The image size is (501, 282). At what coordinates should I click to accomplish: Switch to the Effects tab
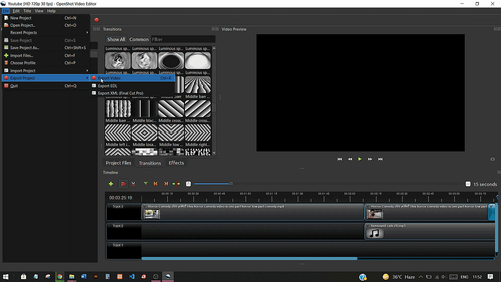click(176, 163)
